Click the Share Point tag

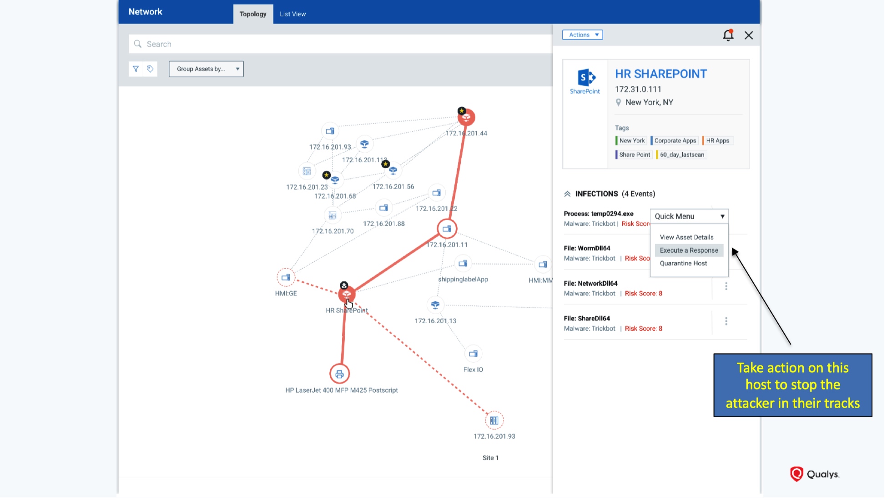(634, 155)
